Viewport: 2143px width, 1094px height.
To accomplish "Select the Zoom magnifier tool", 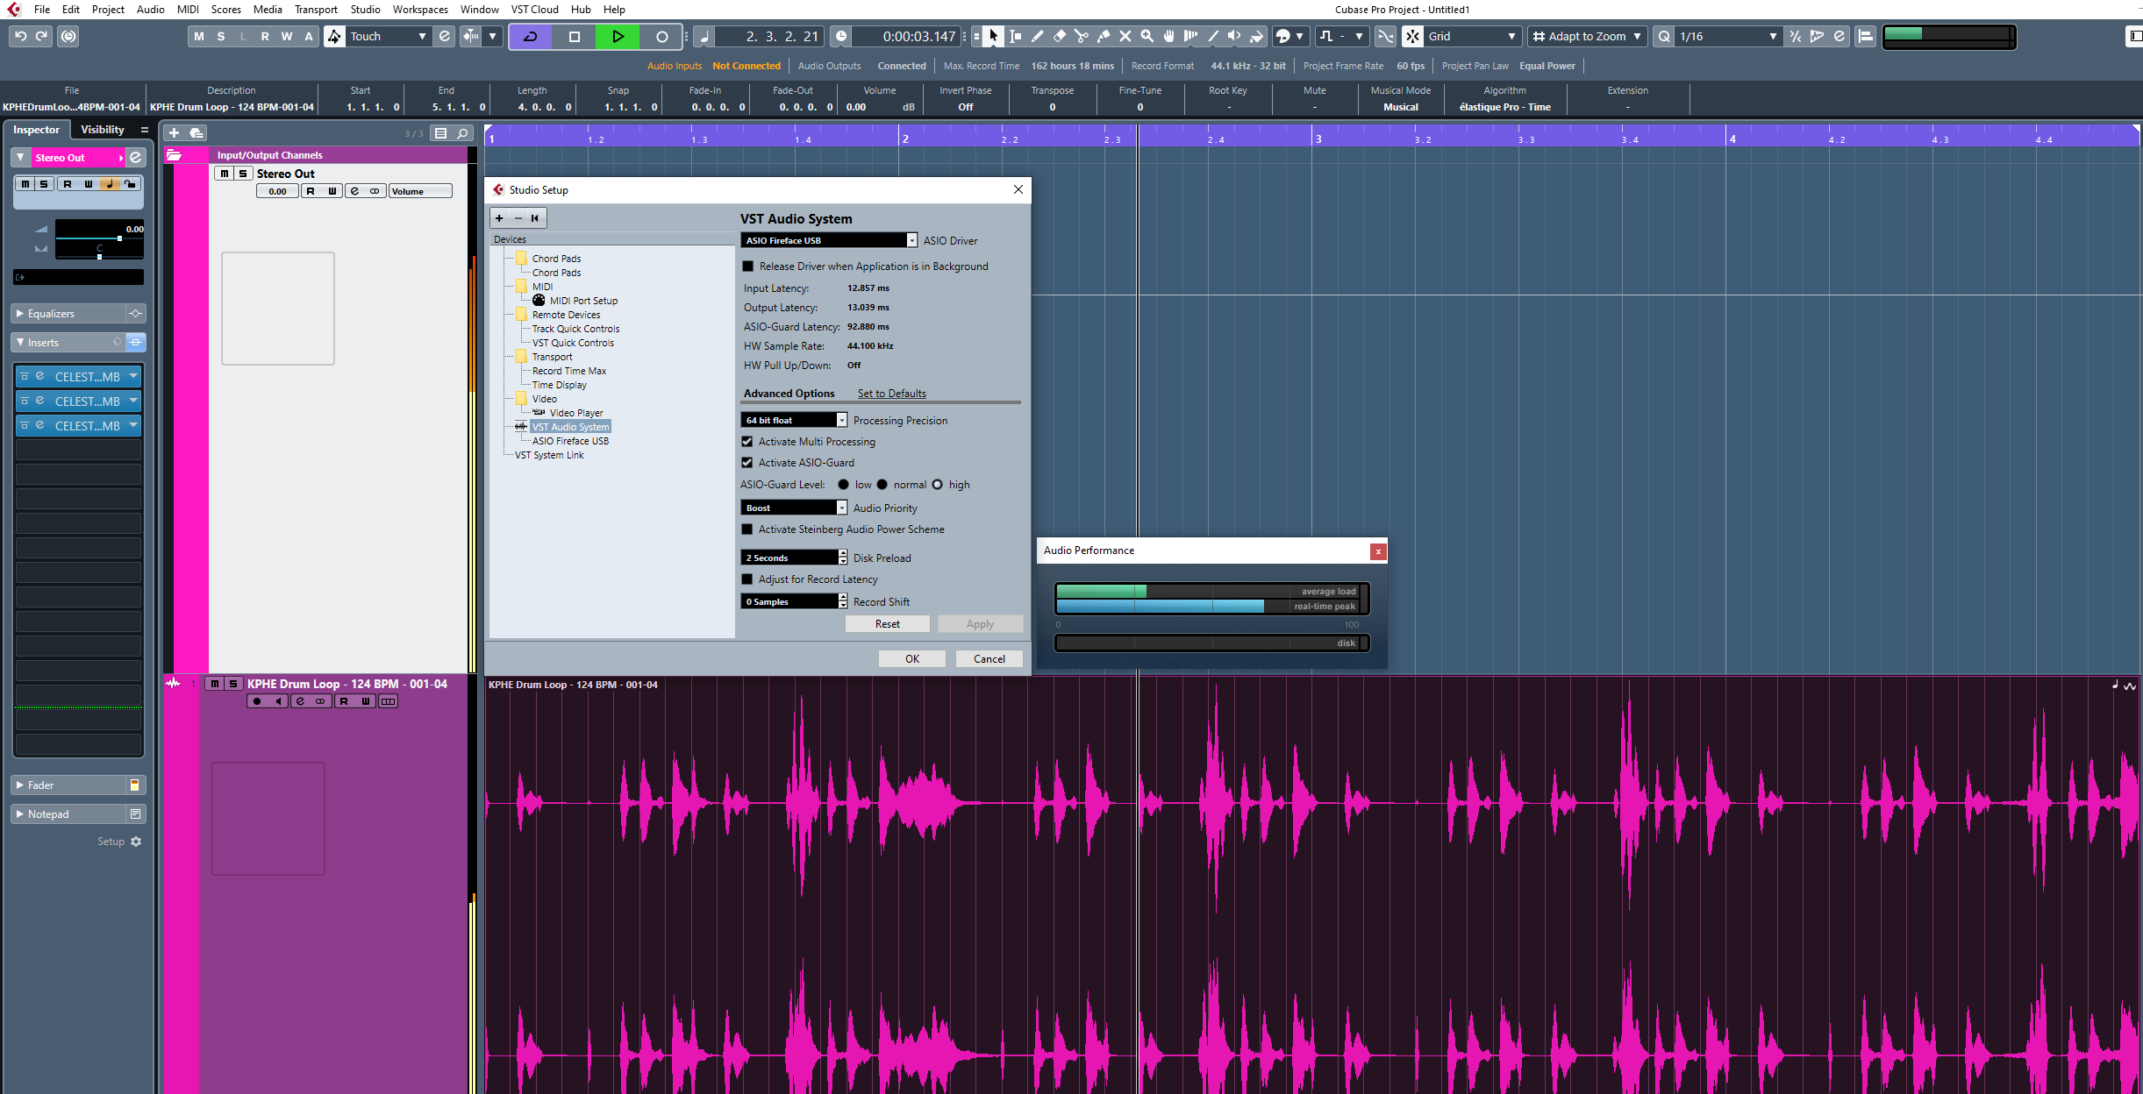I will pyautogui.click(x=1147, y=36).
